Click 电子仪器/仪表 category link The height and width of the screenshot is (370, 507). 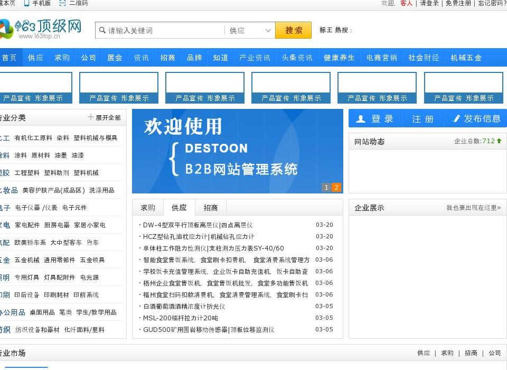click(36, 208)
